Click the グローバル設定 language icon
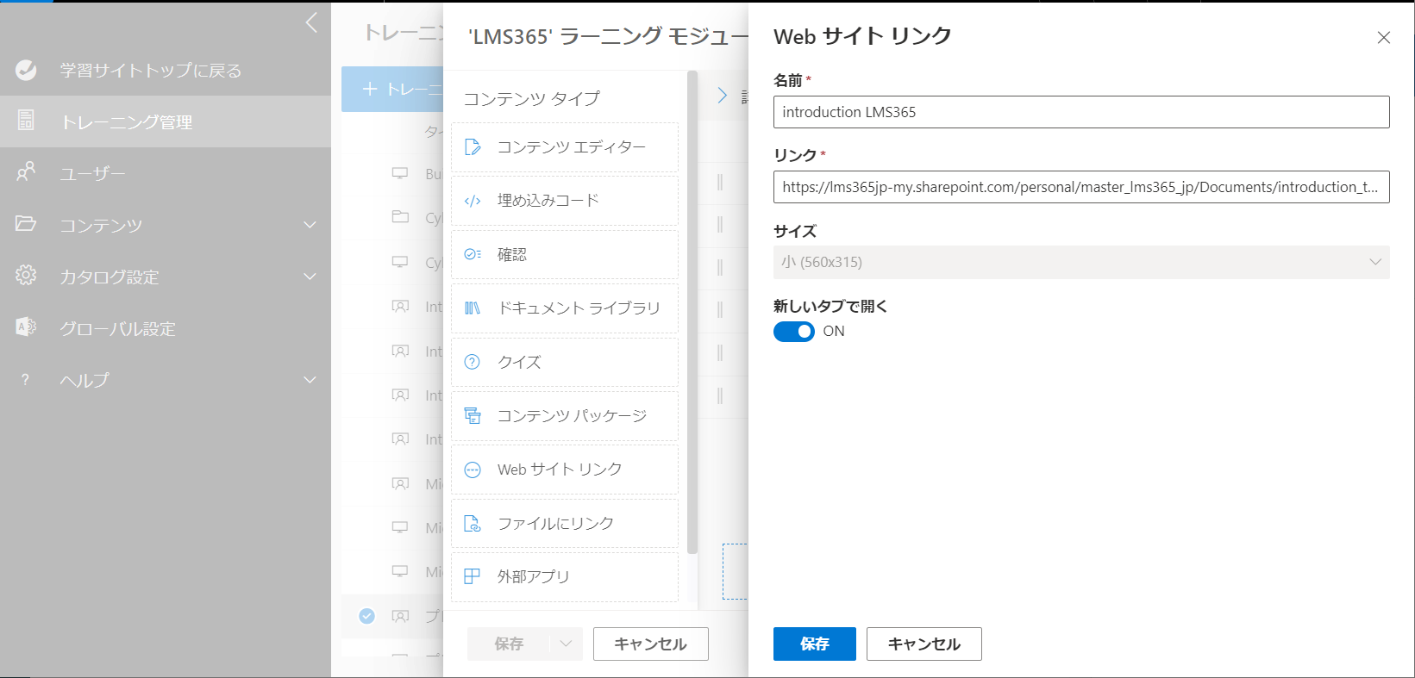 [26, 327]
